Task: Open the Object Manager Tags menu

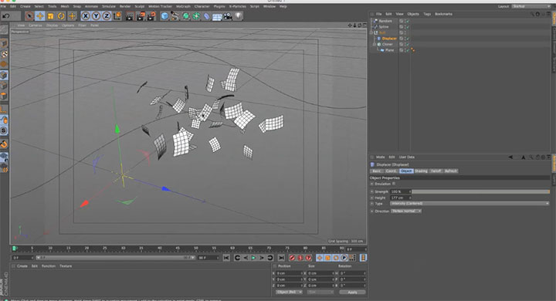Action: tap(427, 14)
